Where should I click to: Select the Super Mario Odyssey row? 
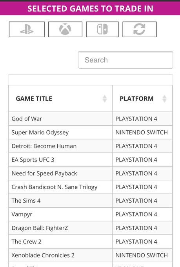[91, 132]
